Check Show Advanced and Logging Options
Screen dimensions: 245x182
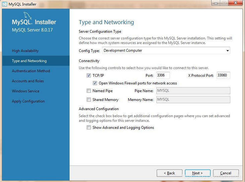[89, 128]
